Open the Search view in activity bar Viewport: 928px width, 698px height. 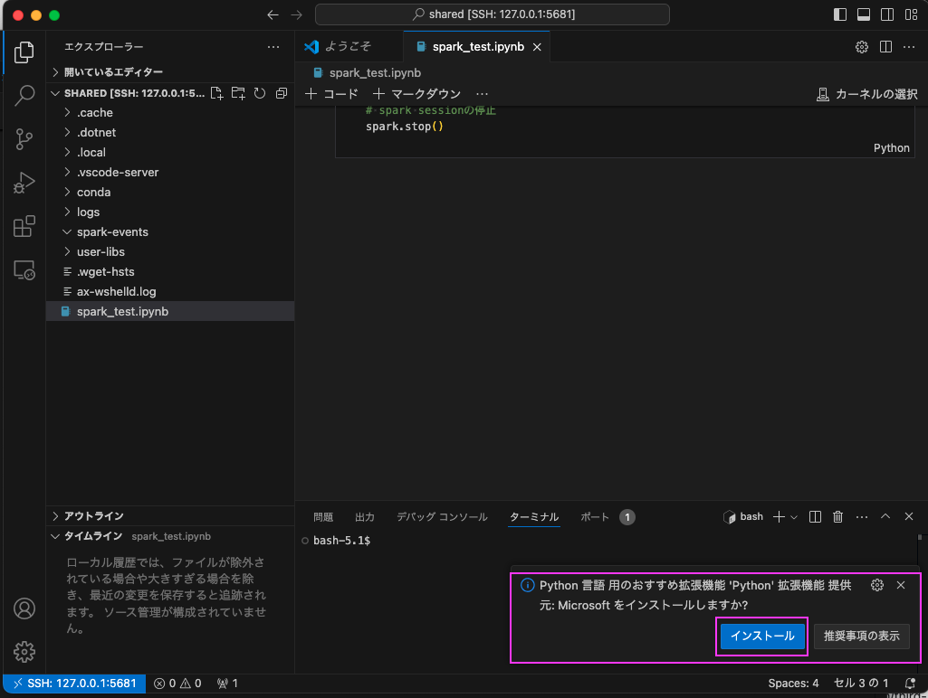[24, 95]
